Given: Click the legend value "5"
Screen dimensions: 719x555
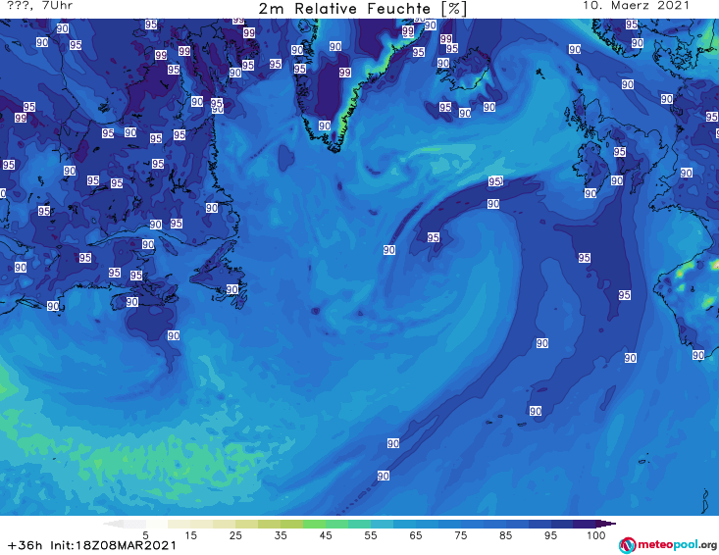Looking at the screenshot, I should pyautogui.click(x=145, y=535).
